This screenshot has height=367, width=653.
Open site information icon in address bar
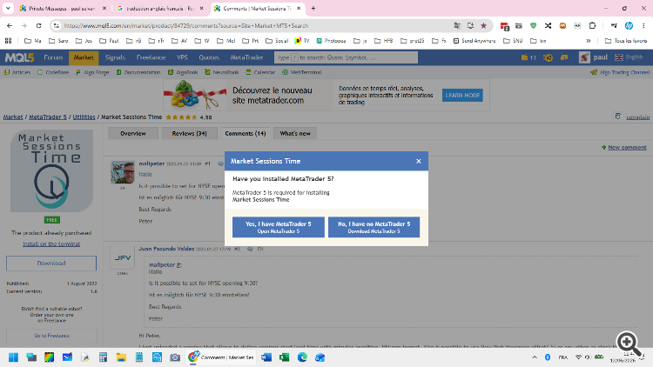click(56, 26)
